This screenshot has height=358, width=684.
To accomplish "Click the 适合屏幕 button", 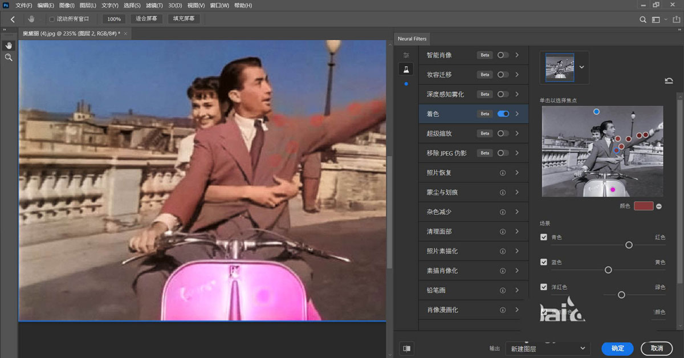I will point(146,19).
